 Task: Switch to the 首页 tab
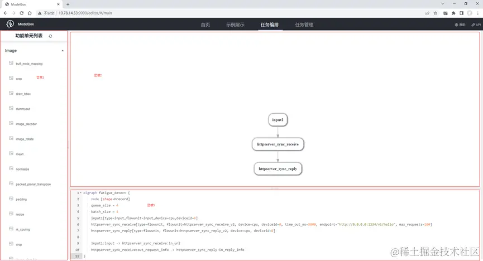click(x=205, y=25)
